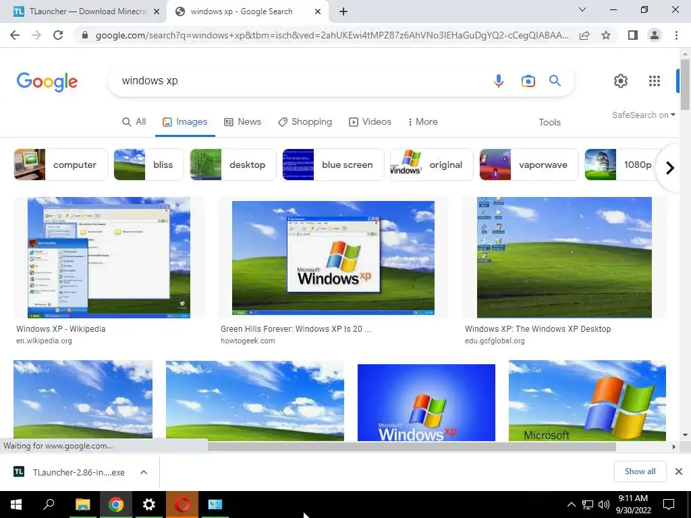Close the TLauncher tab
Screen dimensions: 691x518
point(157,12)
